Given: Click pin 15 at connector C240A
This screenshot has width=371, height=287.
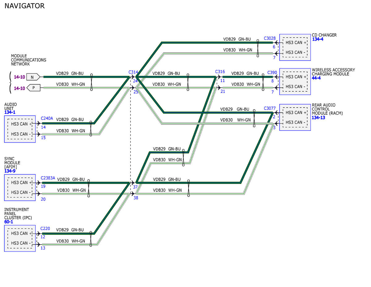Looking at the screenshot, I should click(x=43, y=137).
